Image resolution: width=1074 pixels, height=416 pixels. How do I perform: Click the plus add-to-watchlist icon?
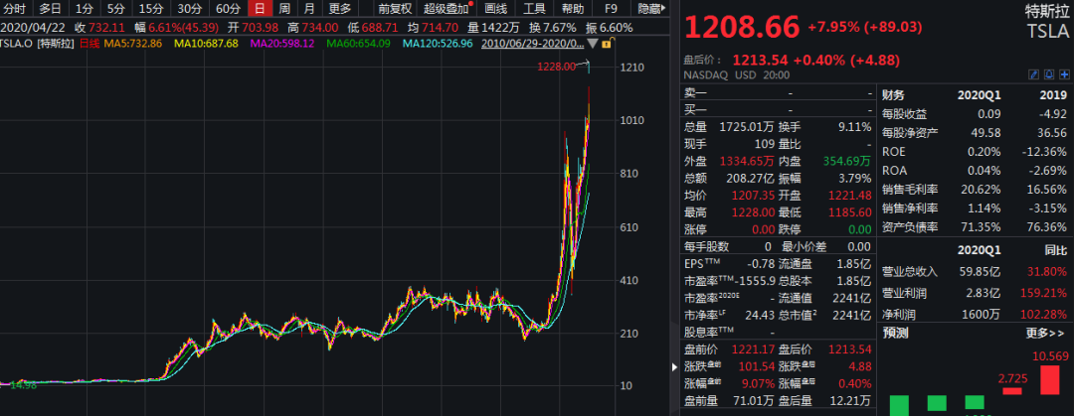pos(1063,75)
